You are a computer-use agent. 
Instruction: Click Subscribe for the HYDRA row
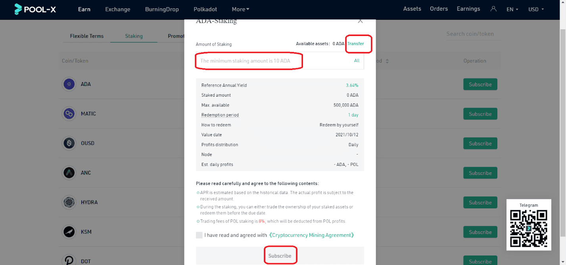[x=480, y=202]
